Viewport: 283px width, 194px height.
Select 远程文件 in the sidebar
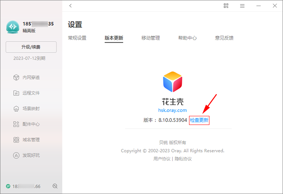tap(31, 93)
